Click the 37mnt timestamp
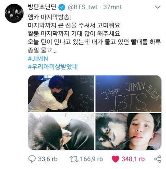Viewport: 166px width, 169px height. coord(112,7)
